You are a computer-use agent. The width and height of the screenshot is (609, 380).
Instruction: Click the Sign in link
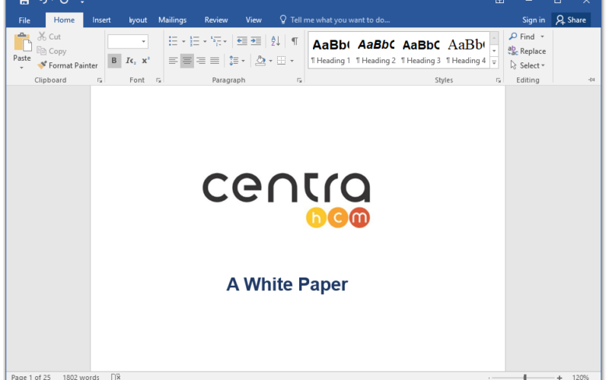tap(534, 20)
